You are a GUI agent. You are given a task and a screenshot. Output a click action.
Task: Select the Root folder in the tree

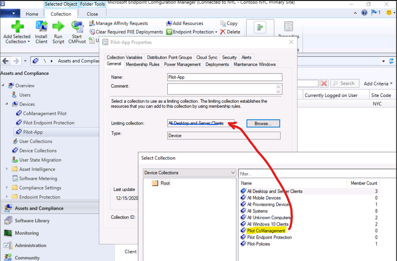(161, 183)
